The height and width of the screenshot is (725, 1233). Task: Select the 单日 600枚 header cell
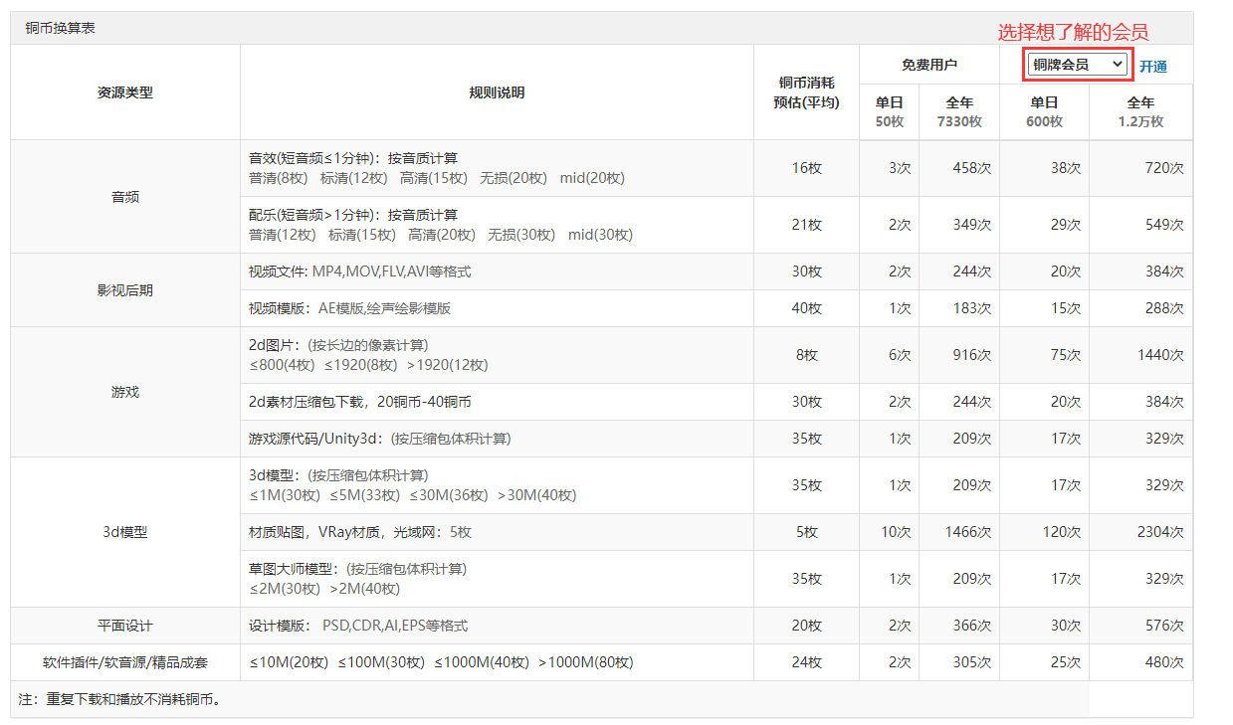[x=1044, y=111]
